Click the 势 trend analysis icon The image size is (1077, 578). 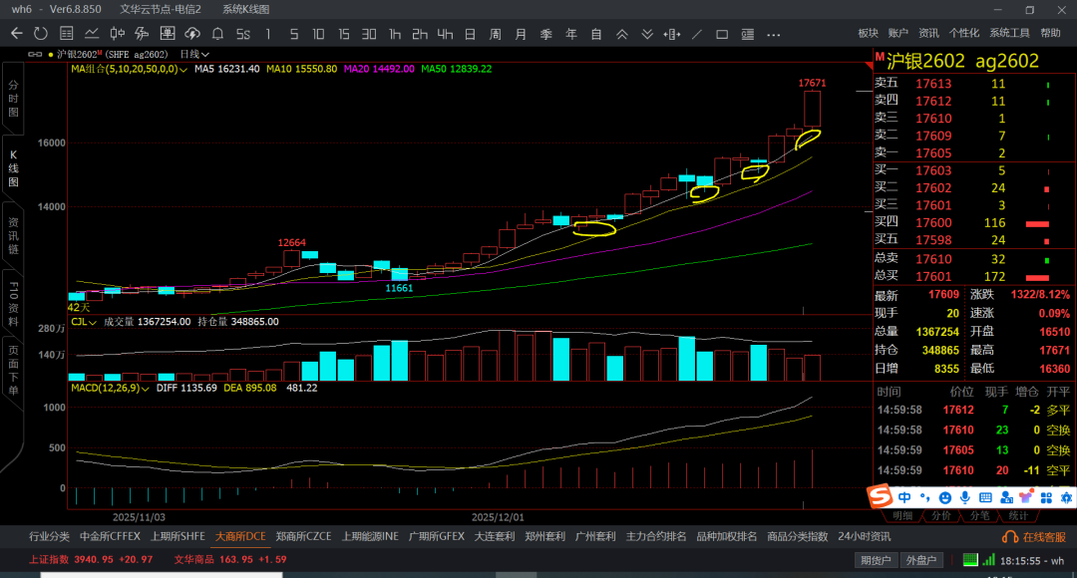[x=142, y=33]
